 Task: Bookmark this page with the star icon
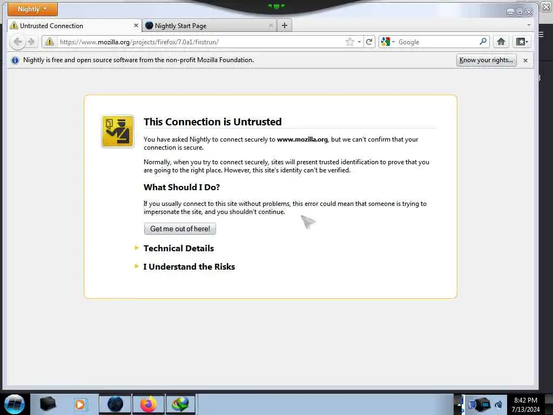[349, 42]
